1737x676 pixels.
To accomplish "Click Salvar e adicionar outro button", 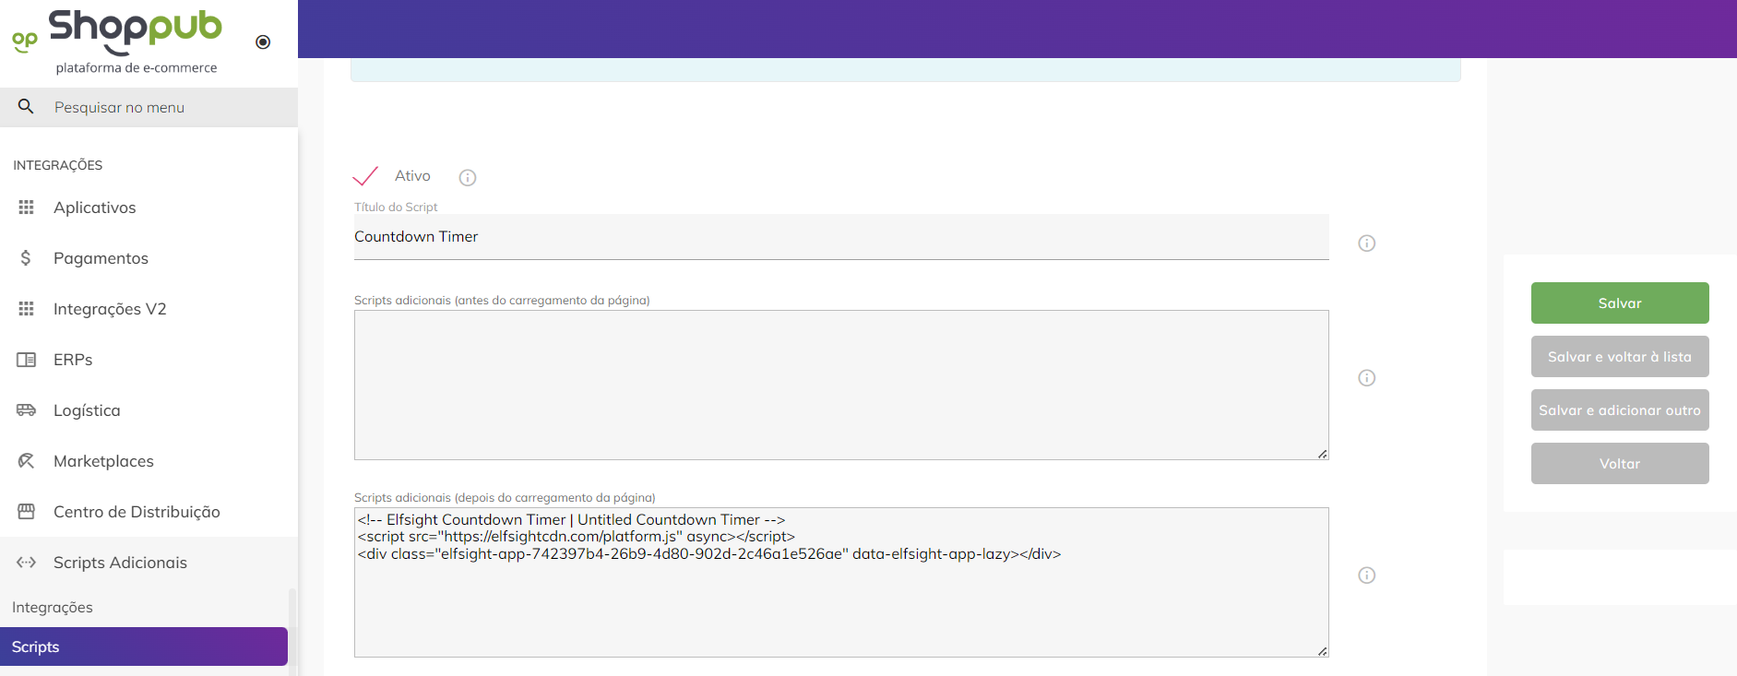I will tap(1619, 410).
